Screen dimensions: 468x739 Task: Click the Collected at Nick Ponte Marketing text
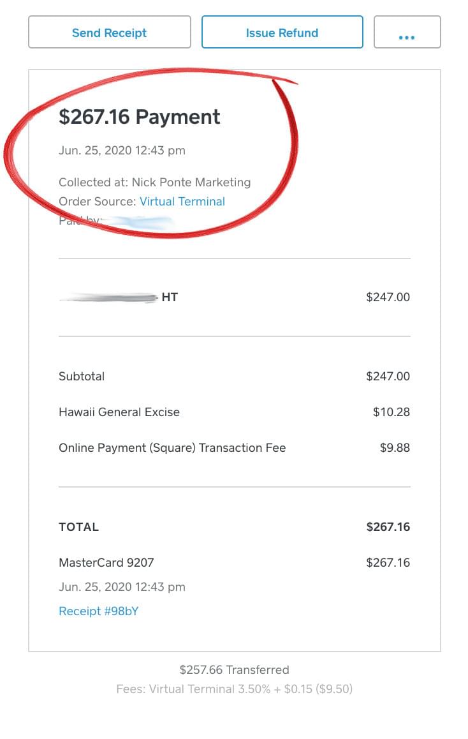coord(154,183)
